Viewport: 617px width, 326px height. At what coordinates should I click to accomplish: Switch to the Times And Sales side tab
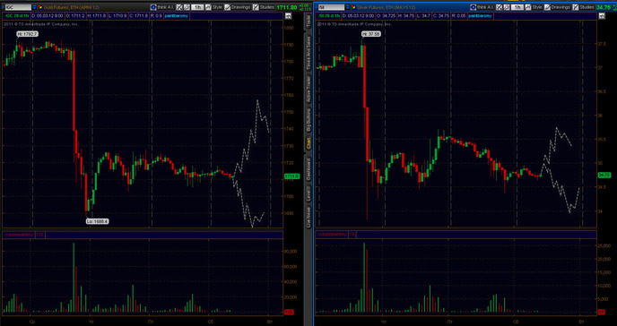308,53
